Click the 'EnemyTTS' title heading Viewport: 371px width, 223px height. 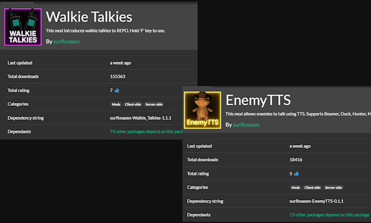(x=258, y=100)
